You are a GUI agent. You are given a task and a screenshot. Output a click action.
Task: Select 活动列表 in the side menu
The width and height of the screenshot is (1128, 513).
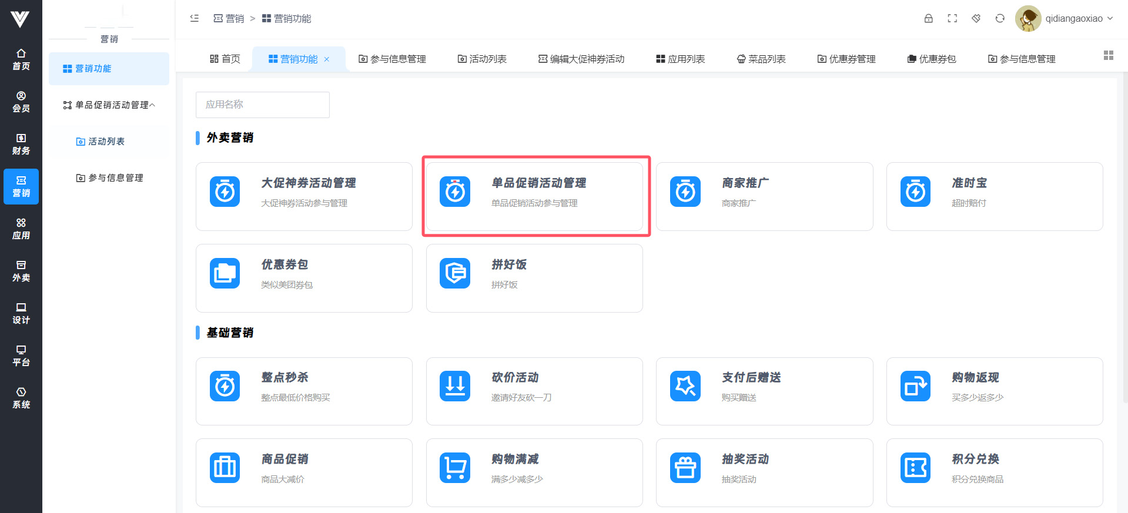[106, 142]
